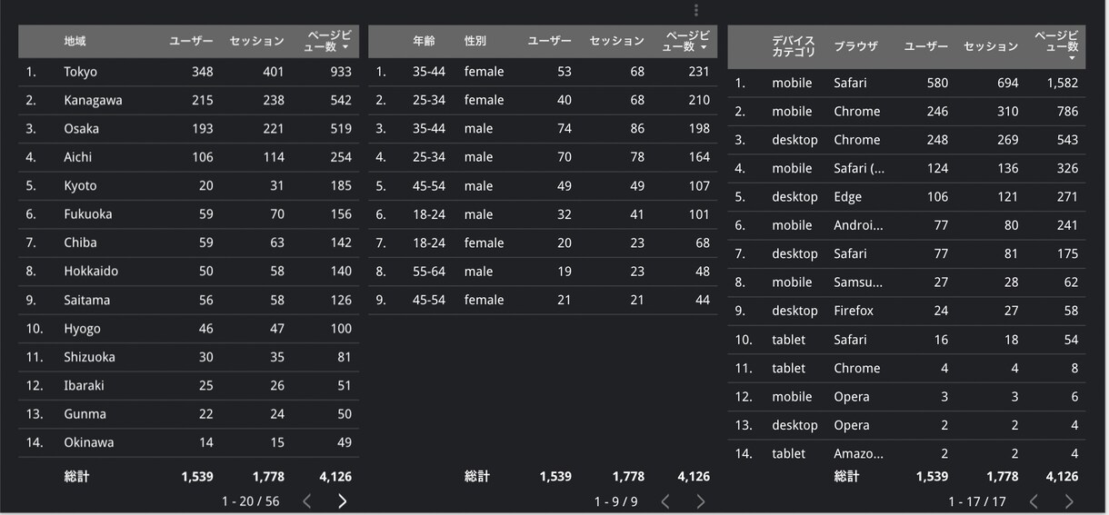Click previous page arrow in age-gender table
Image resolution: width=1109 pixels, height=515 pixels.
click(x=665, y=501)
